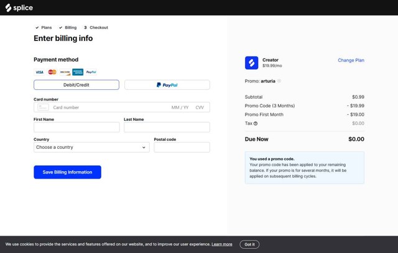This screenshot has width=398, height=253.
Task: Click the CVV field
Action: [200, 107]
